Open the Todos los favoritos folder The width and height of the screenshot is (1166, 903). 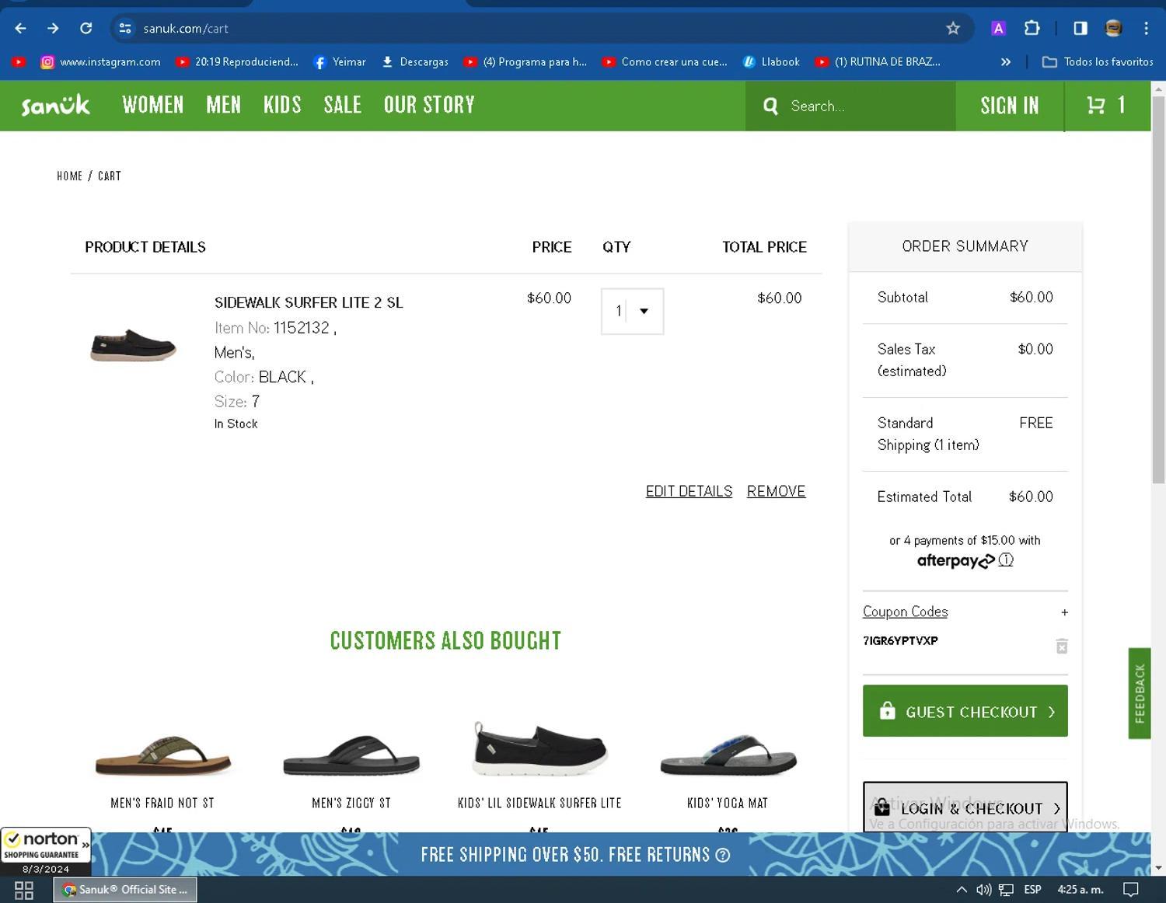[x=1098, y=61]
